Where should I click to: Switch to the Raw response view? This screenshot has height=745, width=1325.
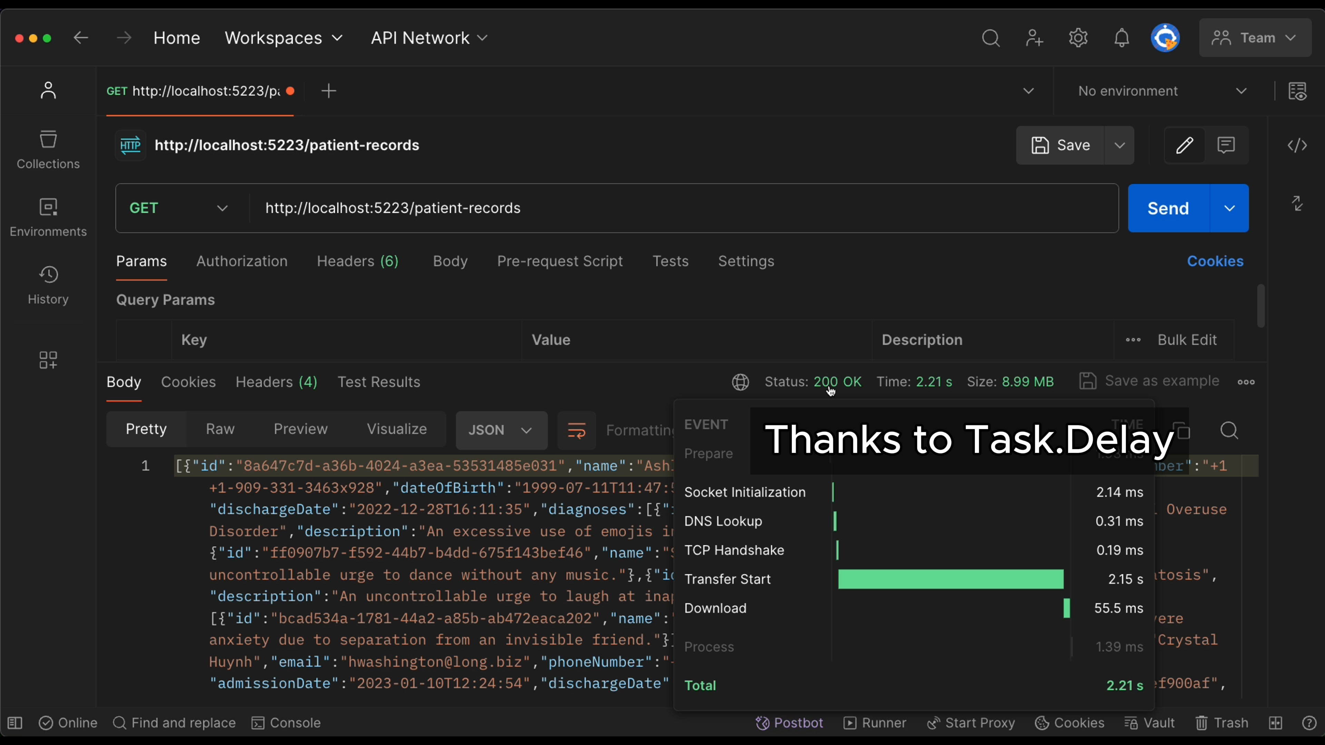[x=220, y=429]
